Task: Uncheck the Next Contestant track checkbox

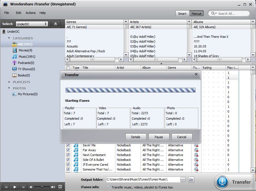Action: pos(68,155)
